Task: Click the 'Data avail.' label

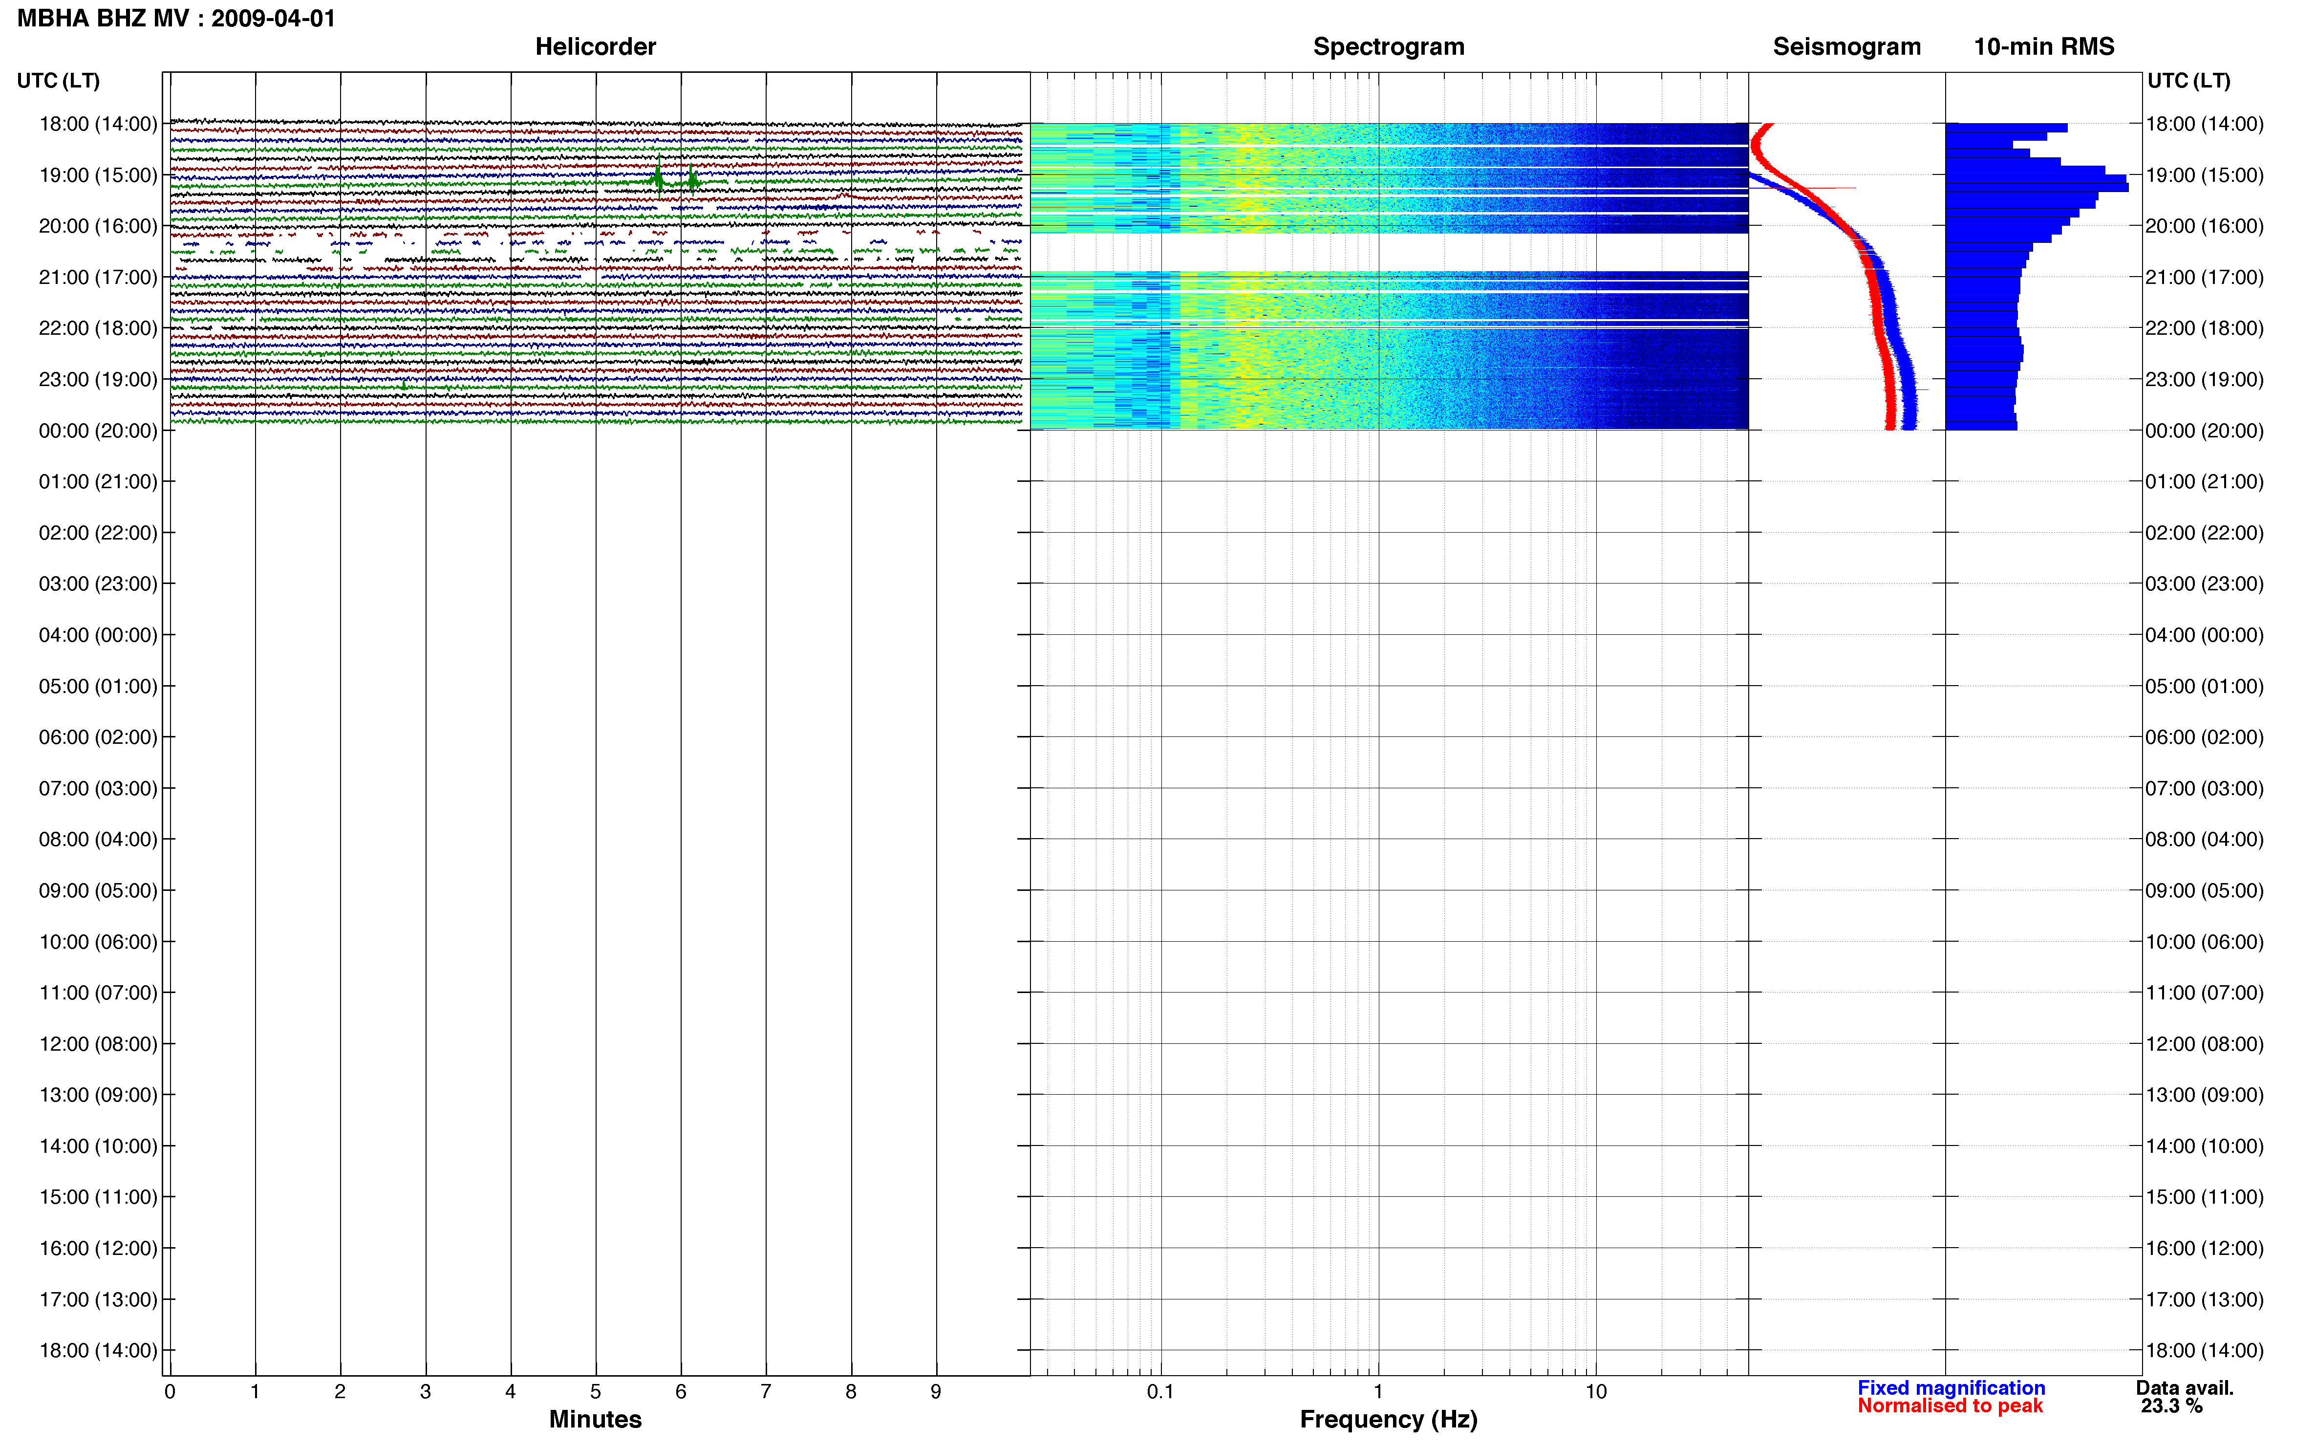Action: point(2185,1388)
